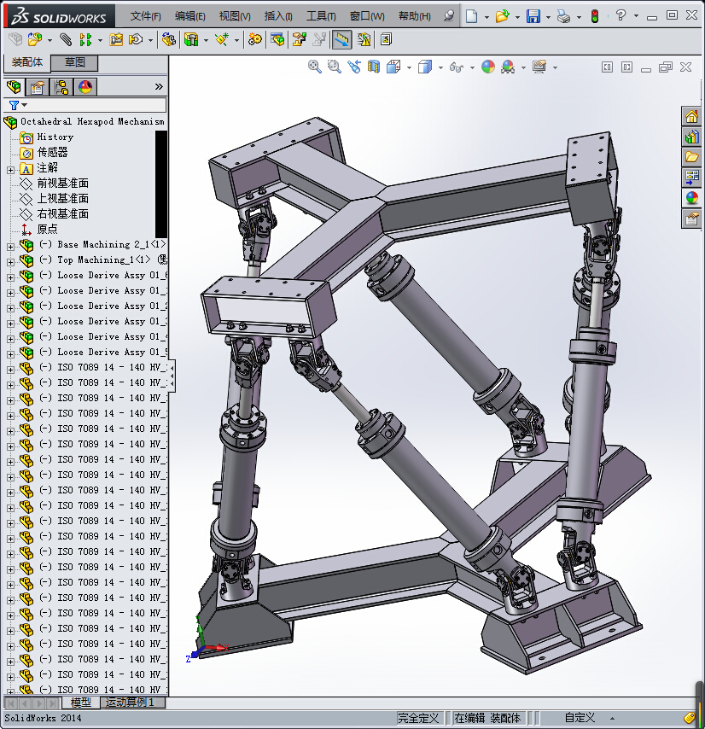Click the Reference Geometry icon
The width and height of the screenshot is (705, 729).
[222, 39]
